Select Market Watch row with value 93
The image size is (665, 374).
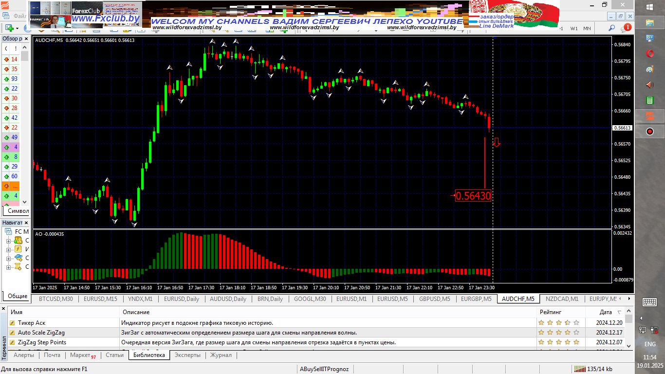(11, 79)
